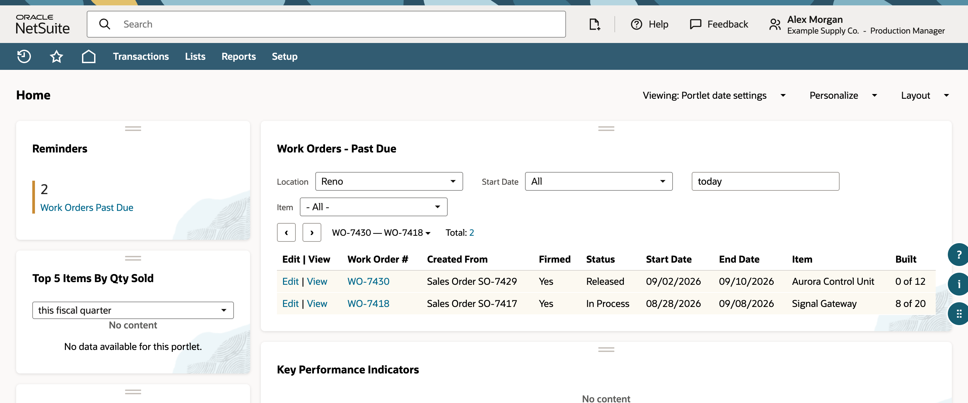The image size is (968, 403).
Task: Open the Setup menu
Action: [x=284, y=56]
